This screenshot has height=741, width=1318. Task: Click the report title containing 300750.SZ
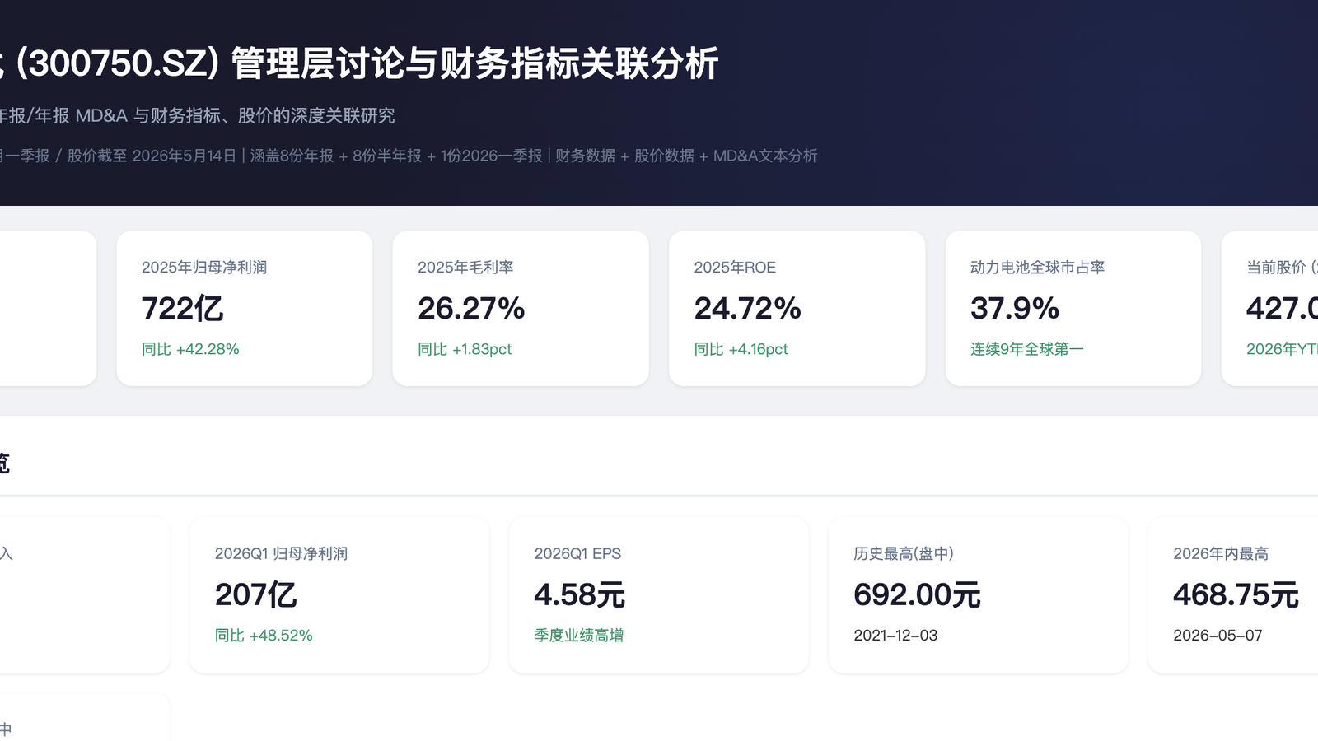[359, 63]
